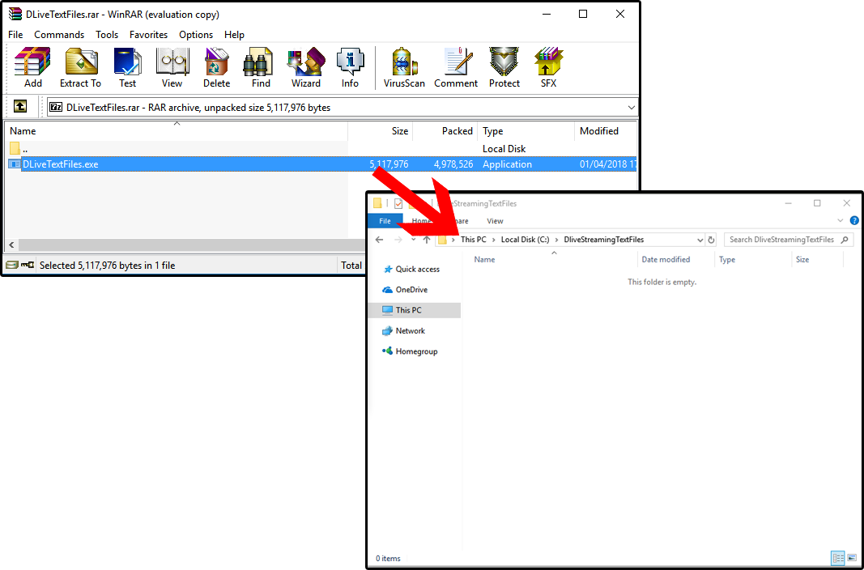Image resolution: width=864 pixels, height=570 pixels.
Task: Open the Find tool
Action: click(x=261, y=67)
